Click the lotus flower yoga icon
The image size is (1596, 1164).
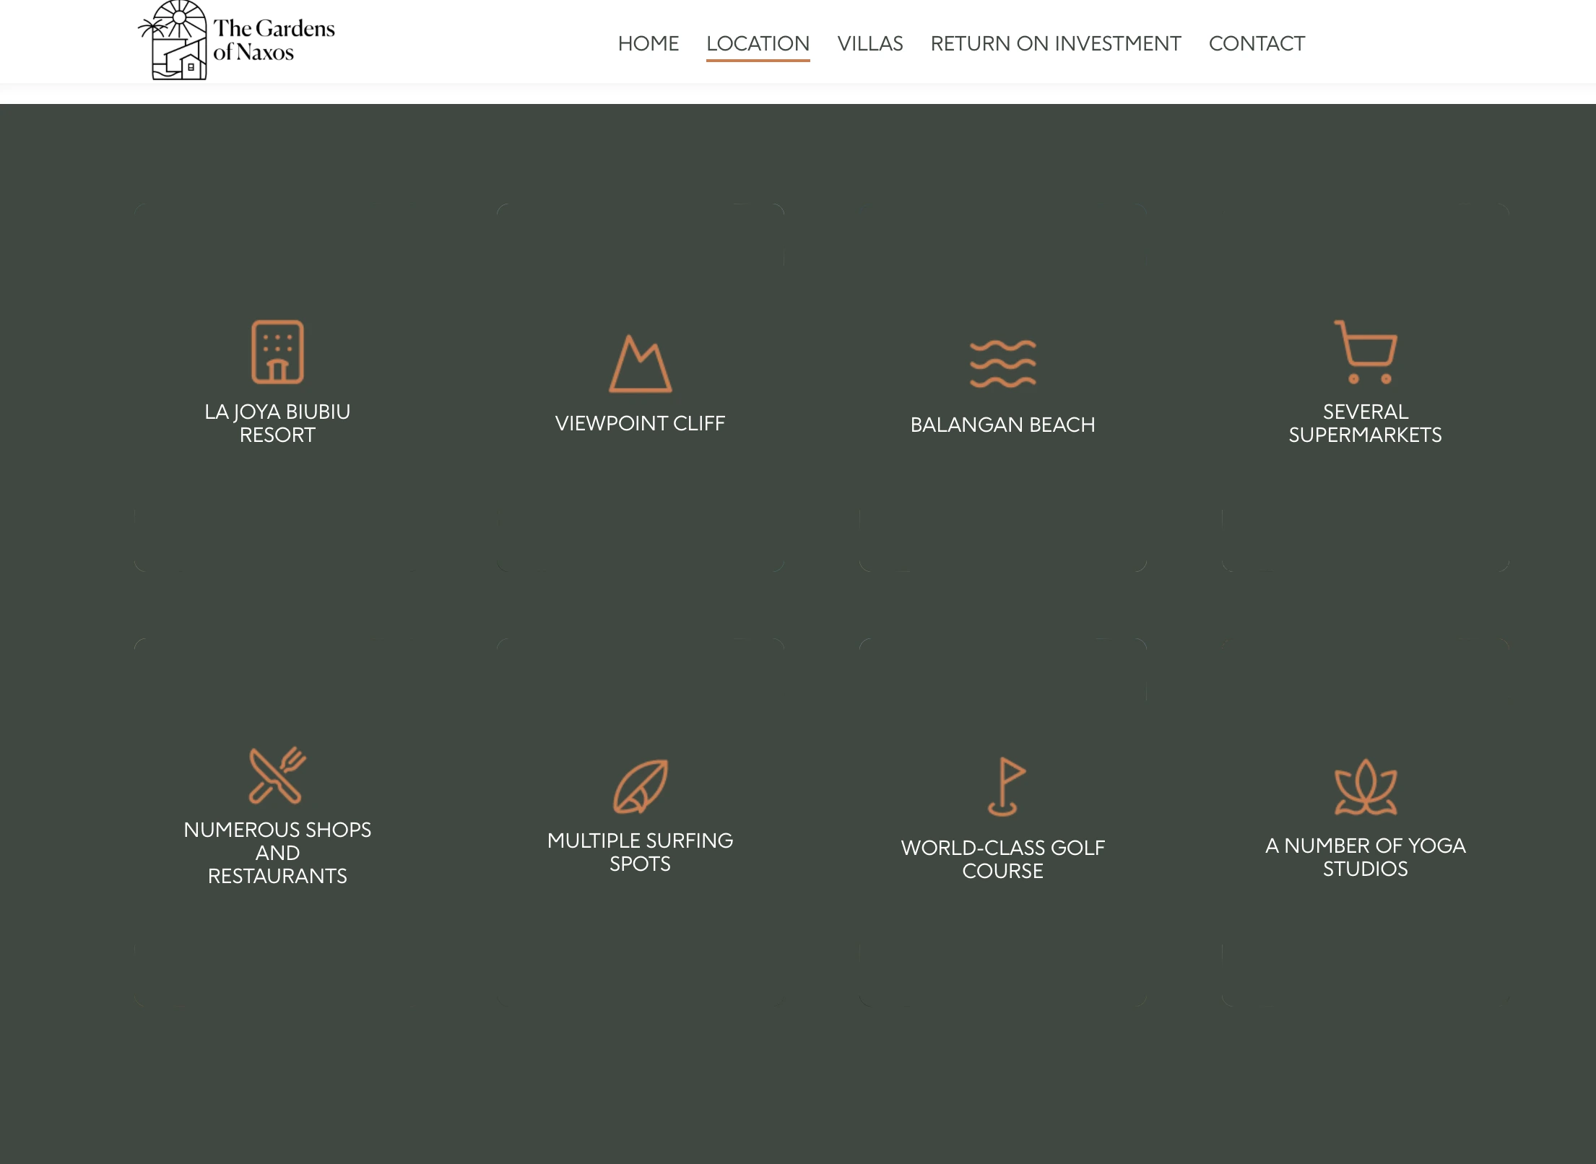click(x=1365, y=786)
